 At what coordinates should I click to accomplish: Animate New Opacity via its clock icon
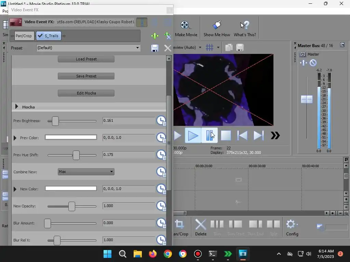point(161,206)
